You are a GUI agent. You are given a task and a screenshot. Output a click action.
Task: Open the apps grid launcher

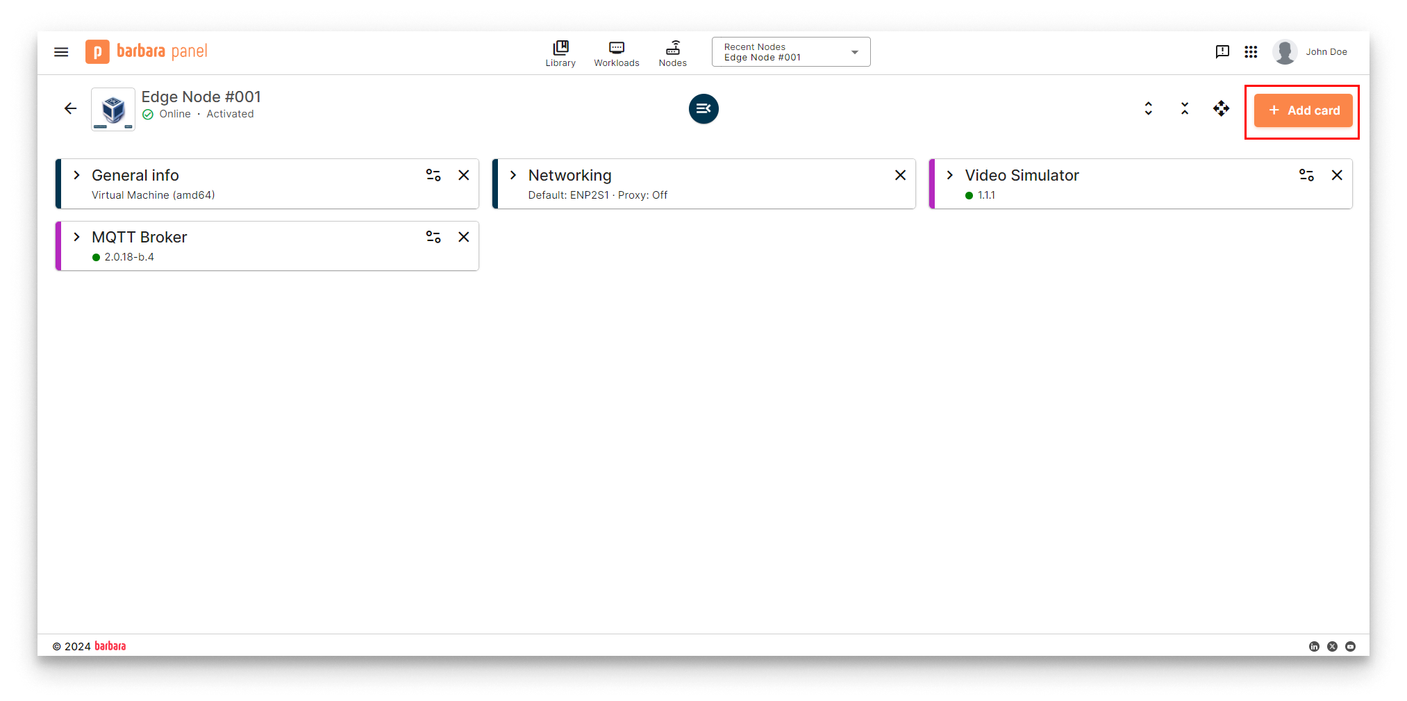1251,52
